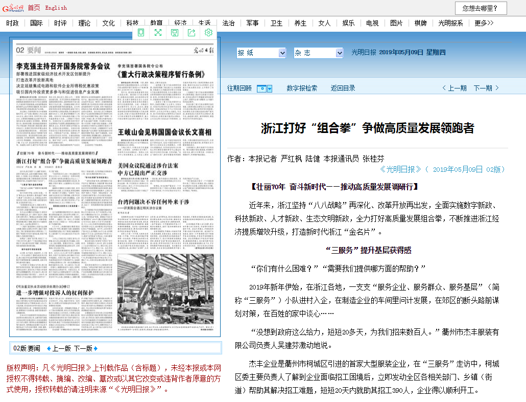Expand the 杂志 dropdown

340,53
